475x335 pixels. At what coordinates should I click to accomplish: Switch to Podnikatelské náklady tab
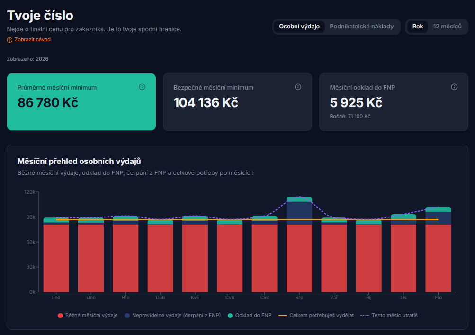(362, 27)
